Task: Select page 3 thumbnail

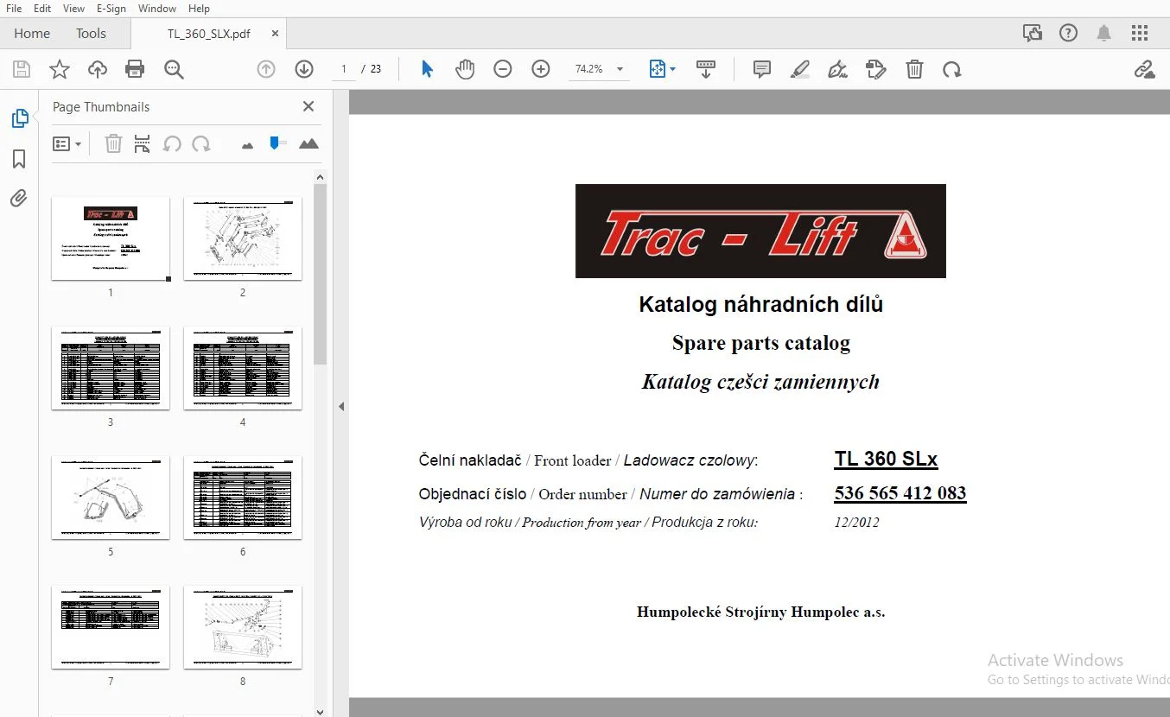Action: (x=111, y=368)
